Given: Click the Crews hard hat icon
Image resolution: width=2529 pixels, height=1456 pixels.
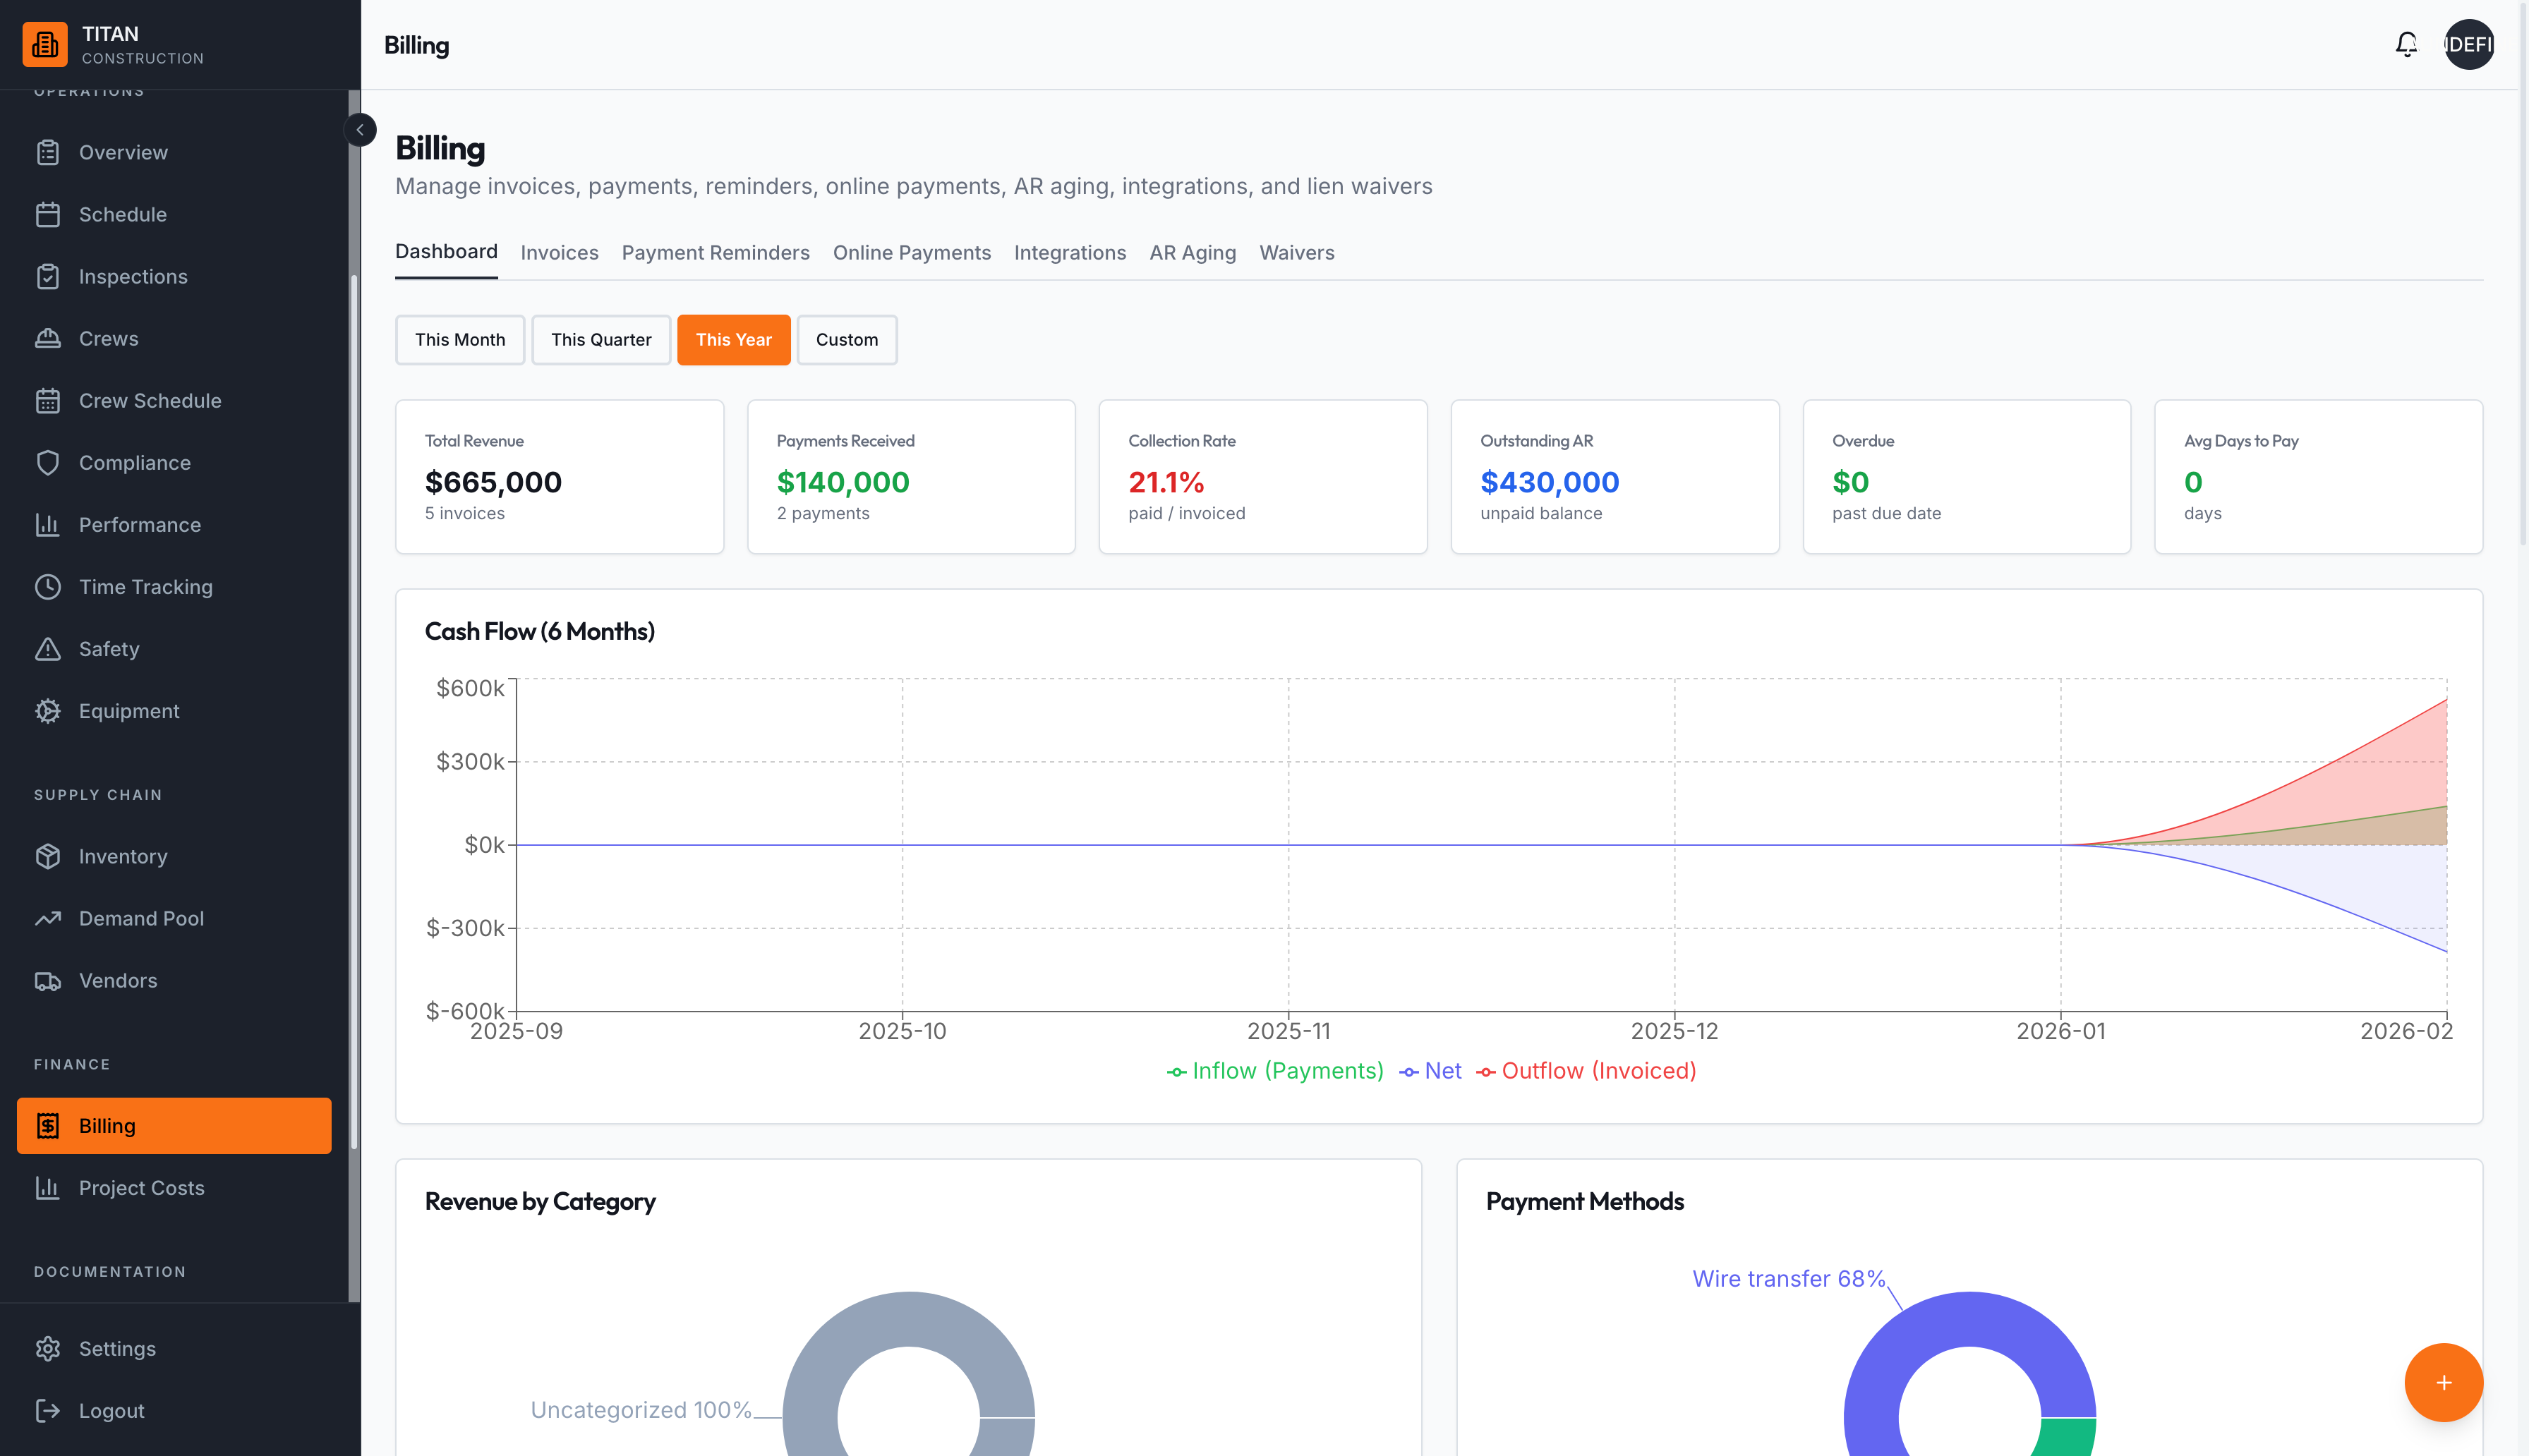Looking at the screenshot, I should coord(48,339).
